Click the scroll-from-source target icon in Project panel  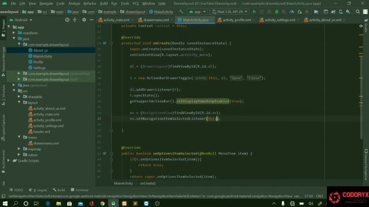click(67, 20)
